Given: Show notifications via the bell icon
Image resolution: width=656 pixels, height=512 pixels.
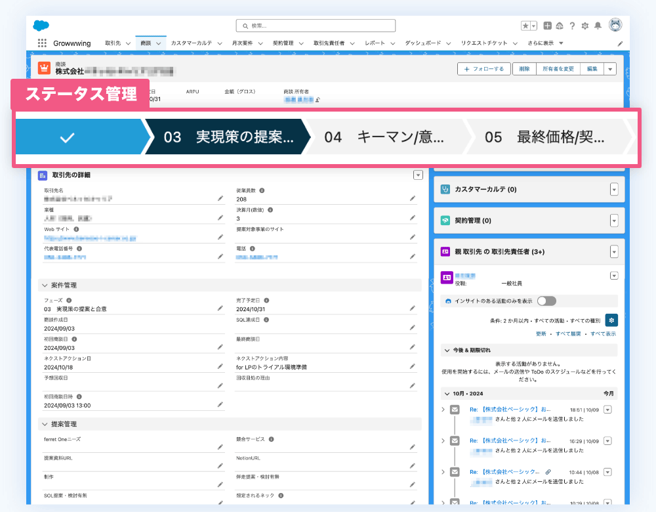Looking at the screenshot, I should (598, 26).
